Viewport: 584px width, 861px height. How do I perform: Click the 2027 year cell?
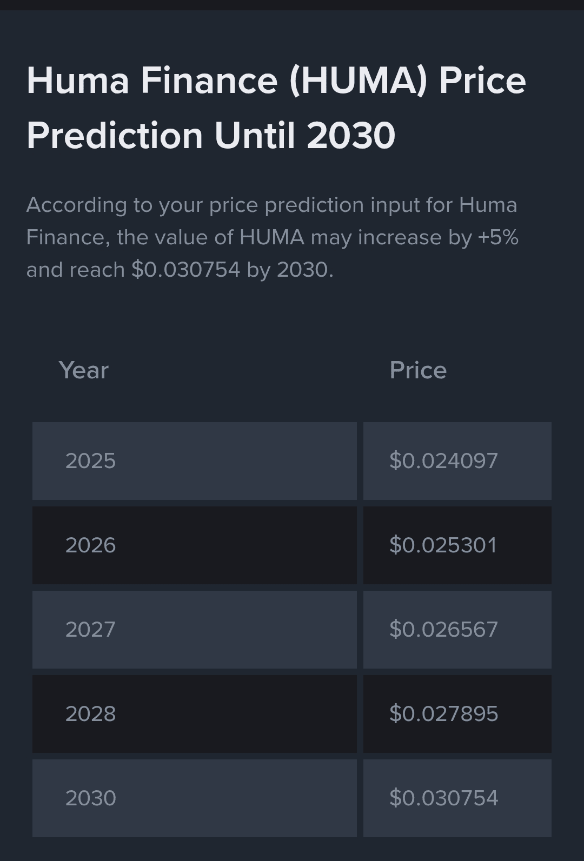195,630
